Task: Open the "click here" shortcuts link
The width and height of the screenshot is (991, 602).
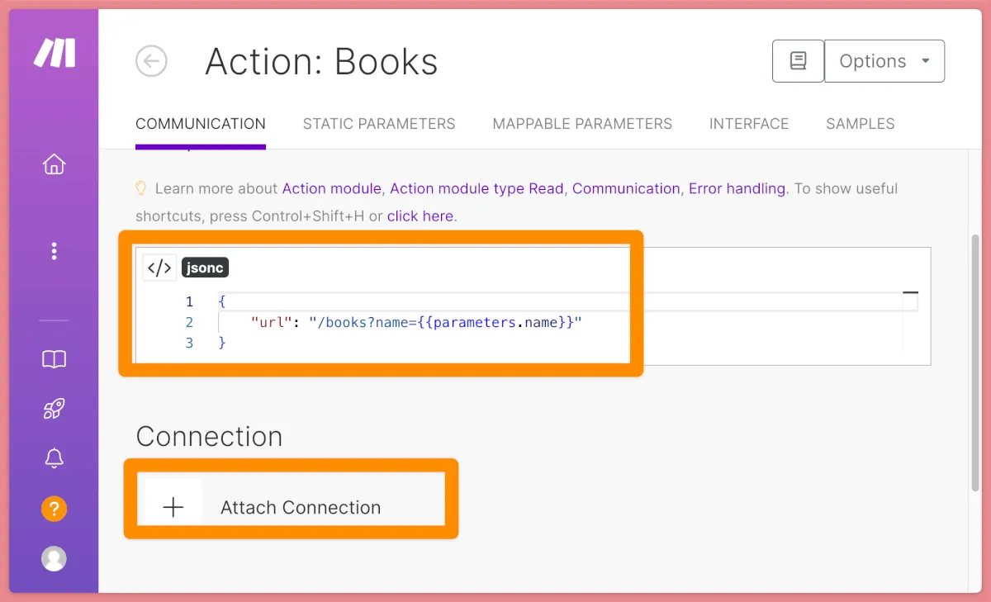Action: tap(420, 216)
